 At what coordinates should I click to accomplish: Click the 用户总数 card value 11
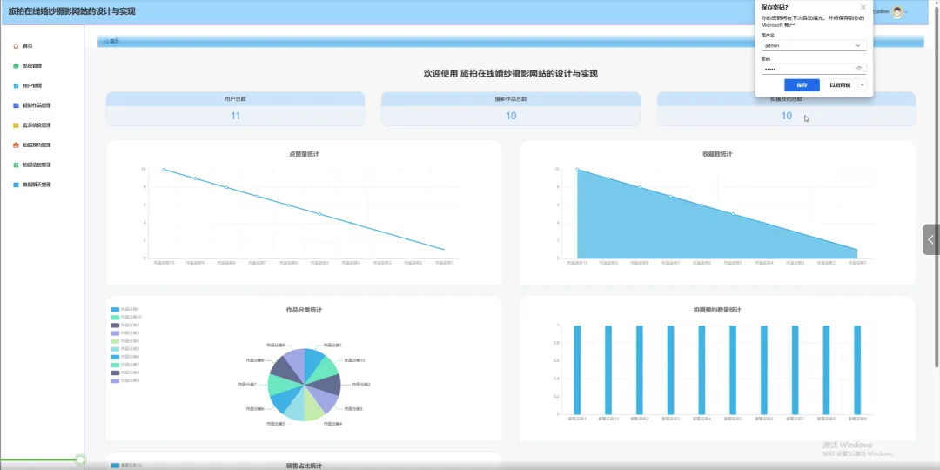pos(235,116)
